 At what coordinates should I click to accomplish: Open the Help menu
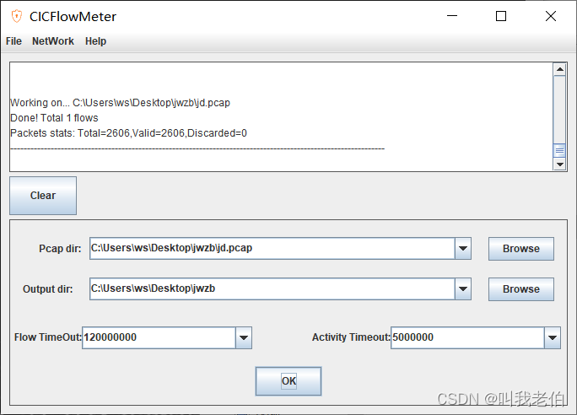click(x=95, y=41)
